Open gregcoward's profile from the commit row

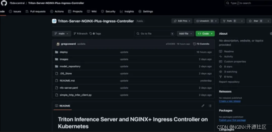(x=68, y=44)
